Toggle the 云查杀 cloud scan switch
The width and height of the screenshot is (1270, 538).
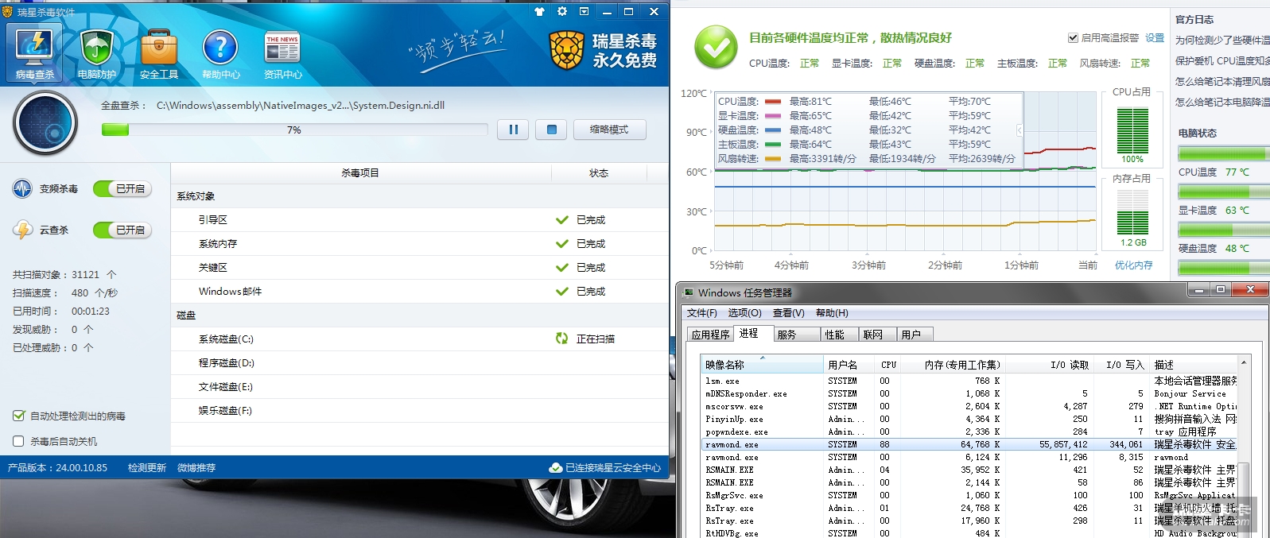click(x=122, y=230)
